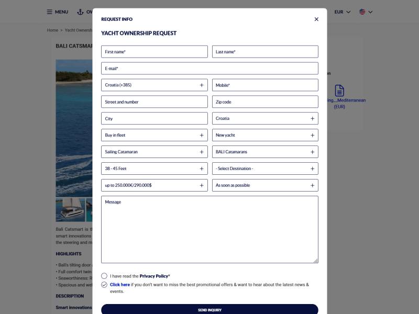Open the Buy in fleet dropdown
The width and height of the screenshot is (419, 314).
coord(155,135)
